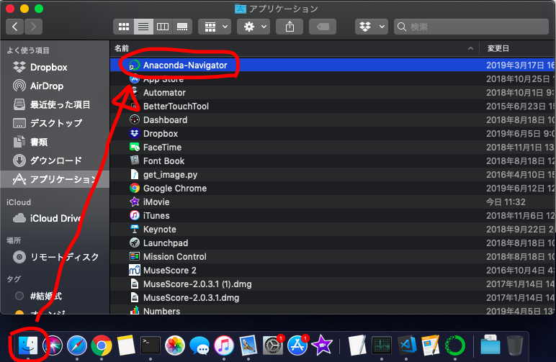Sort by the 変更日 column header
This screenshot has height=362, width=556.
point(498,48)
